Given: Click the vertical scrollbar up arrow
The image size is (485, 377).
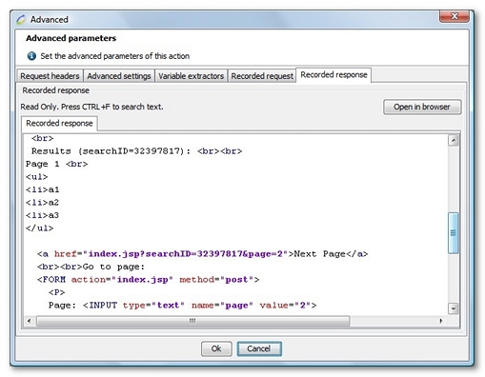Looking at the screenshot, I should tap(454, 140).
